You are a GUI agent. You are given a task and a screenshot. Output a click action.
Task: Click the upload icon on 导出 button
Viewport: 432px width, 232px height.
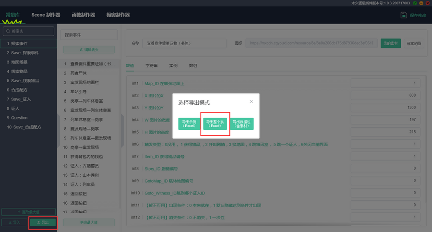pos(38,223)
